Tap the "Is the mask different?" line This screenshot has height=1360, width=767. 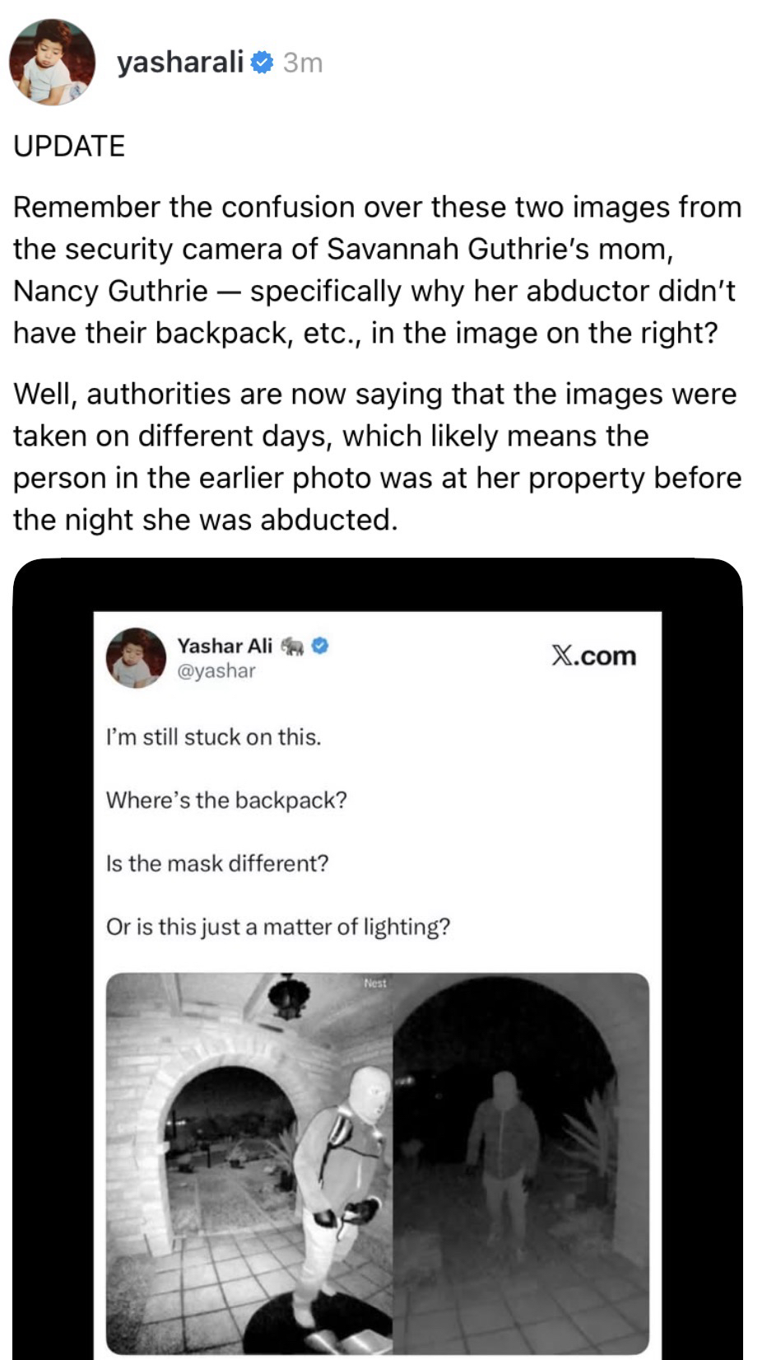tap(217, 863)
